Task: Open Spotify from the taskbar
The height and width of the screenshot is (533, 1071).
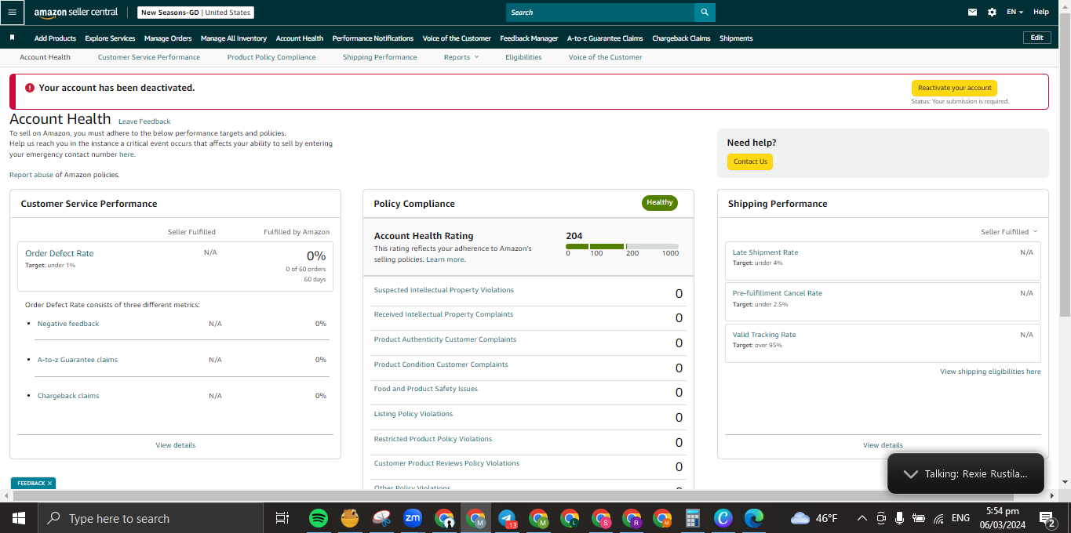Action: (x=318, y=518)
